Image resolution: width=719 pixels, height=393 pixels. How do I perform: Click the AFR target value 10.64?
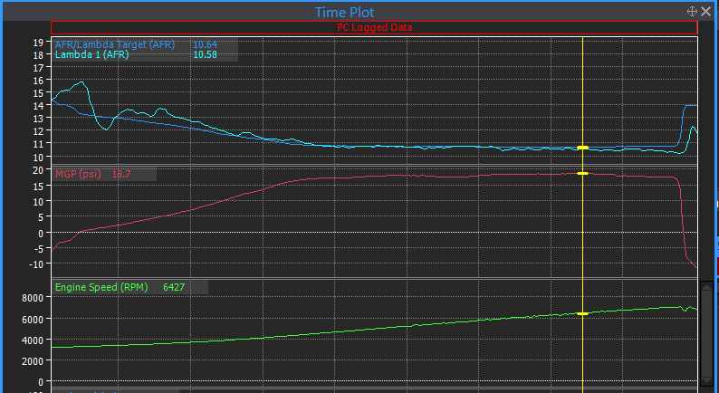click(x=205, y=44)
